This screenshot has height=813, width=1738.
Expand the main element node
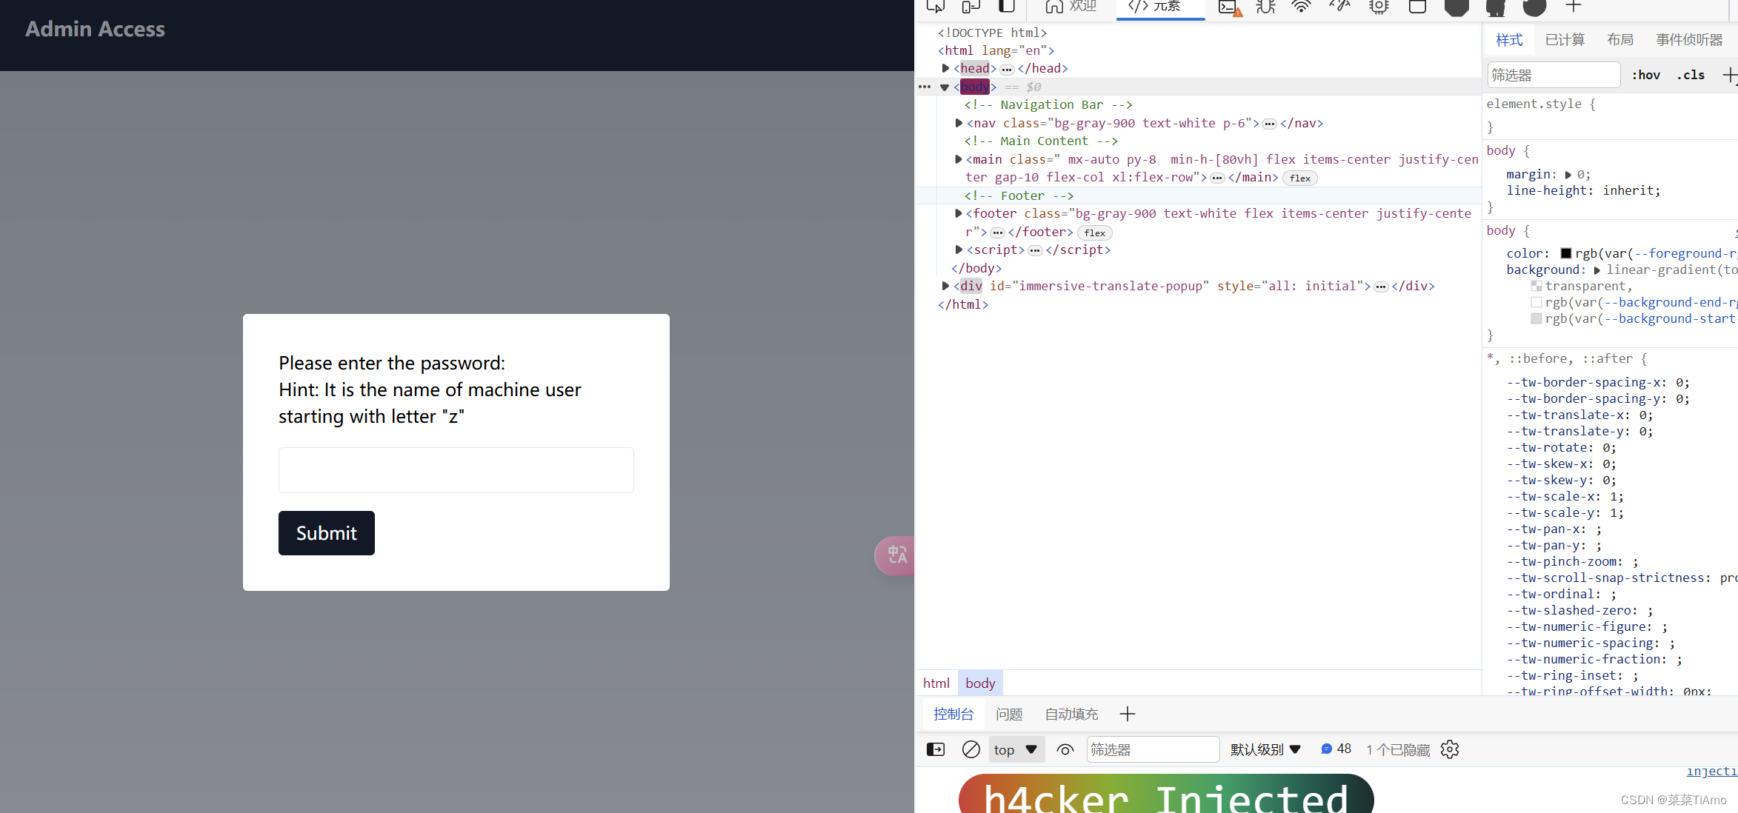(x=959, y=159)
